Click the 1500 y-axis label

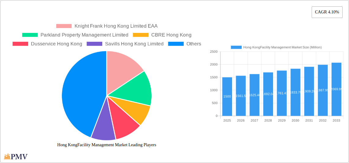point(214,77)
